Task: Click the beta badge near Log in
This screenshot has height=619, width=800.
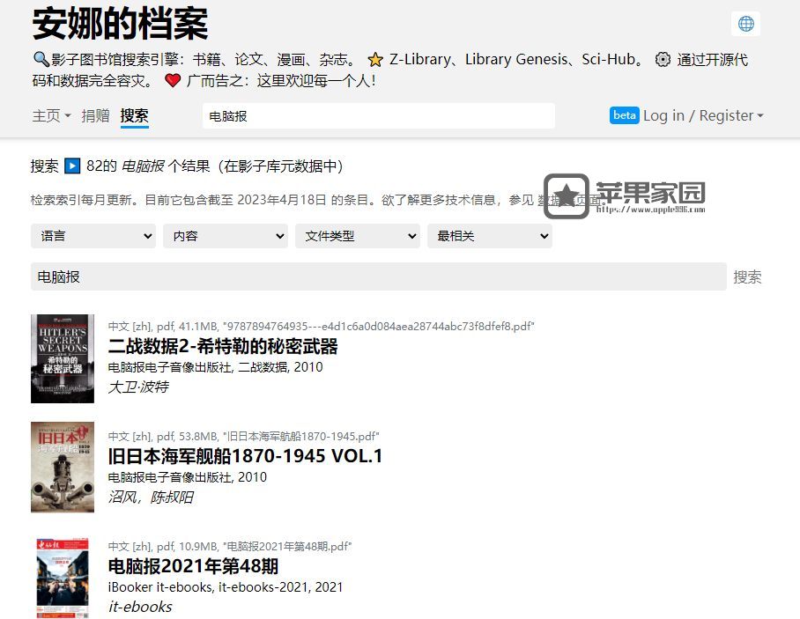Action: point(624,115)
